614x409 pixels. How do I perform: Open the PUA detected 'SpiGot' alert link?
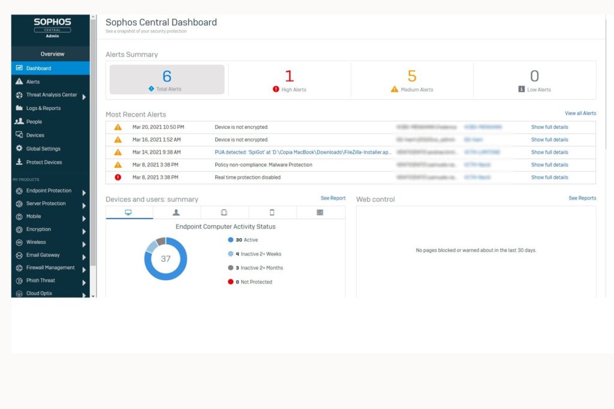[303, 152]
